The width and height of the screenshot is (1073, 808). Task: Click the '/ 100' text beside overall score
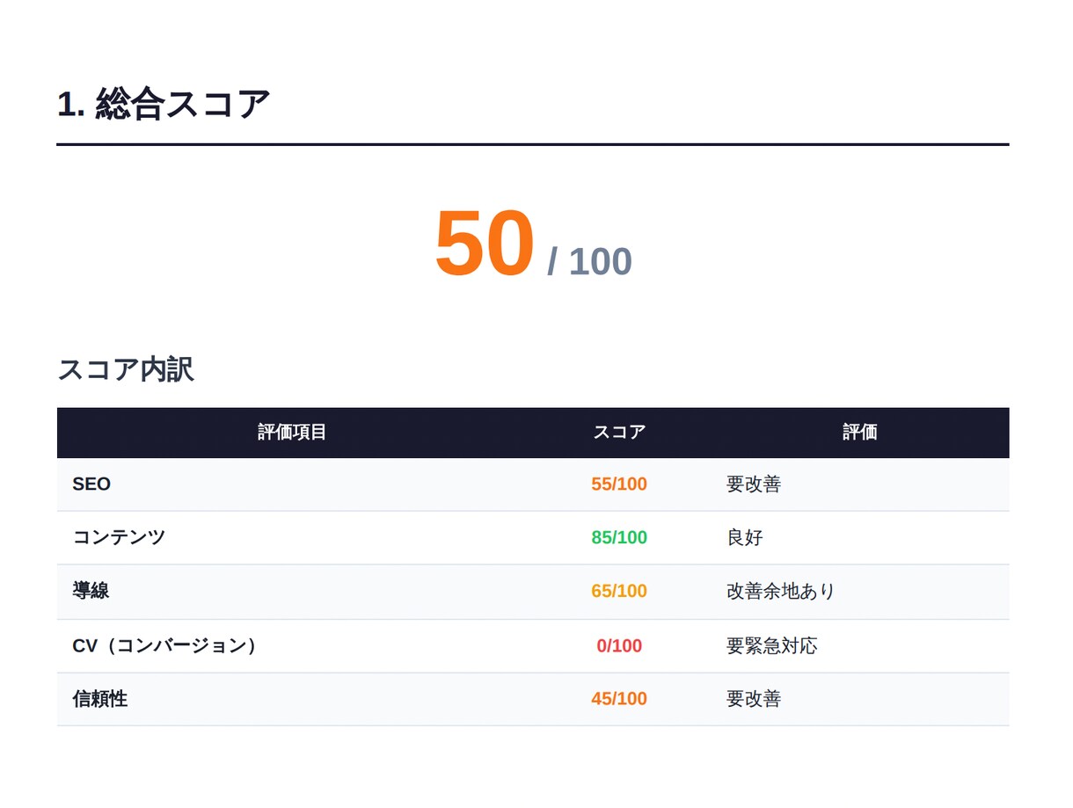click(x=589, y=262)
